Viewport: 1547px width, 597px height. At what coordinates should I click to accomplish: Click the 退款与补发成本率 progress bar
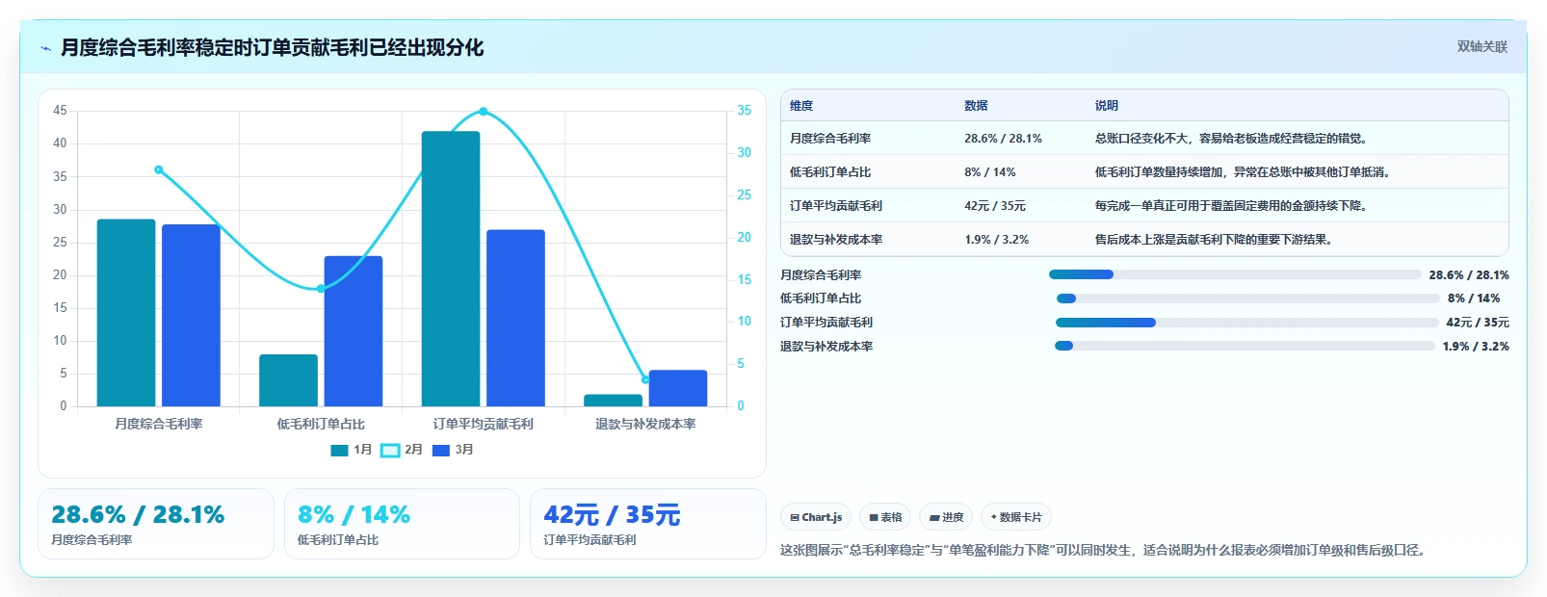[x=1245, y=346]
